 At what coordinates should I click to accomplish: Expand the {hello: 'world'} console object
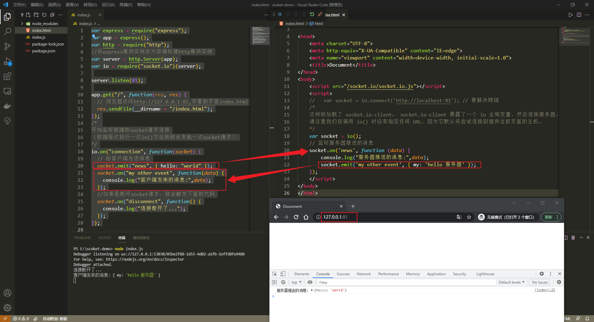[312, 290]
